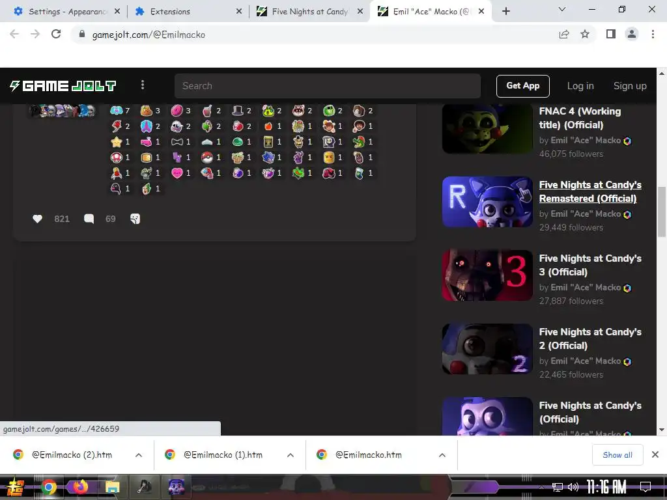667x500 pixels.
Task: Click the Search field on Game Jolt
Action: 327,86
